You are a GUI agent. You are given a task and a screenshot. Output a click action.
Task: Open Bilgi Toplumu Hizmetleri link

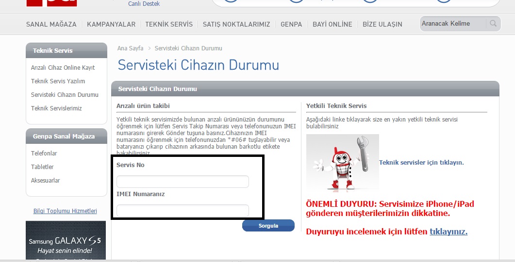coord(65,211)
